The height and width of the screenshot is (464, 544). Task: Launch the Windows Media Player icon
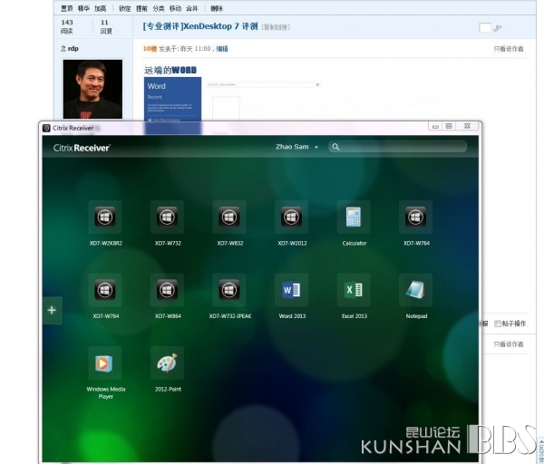105,363
